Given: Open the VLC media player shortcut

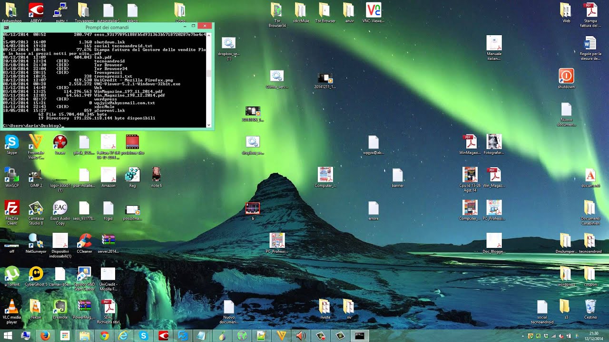Looking at the screenshot, I should coord(12,312).
